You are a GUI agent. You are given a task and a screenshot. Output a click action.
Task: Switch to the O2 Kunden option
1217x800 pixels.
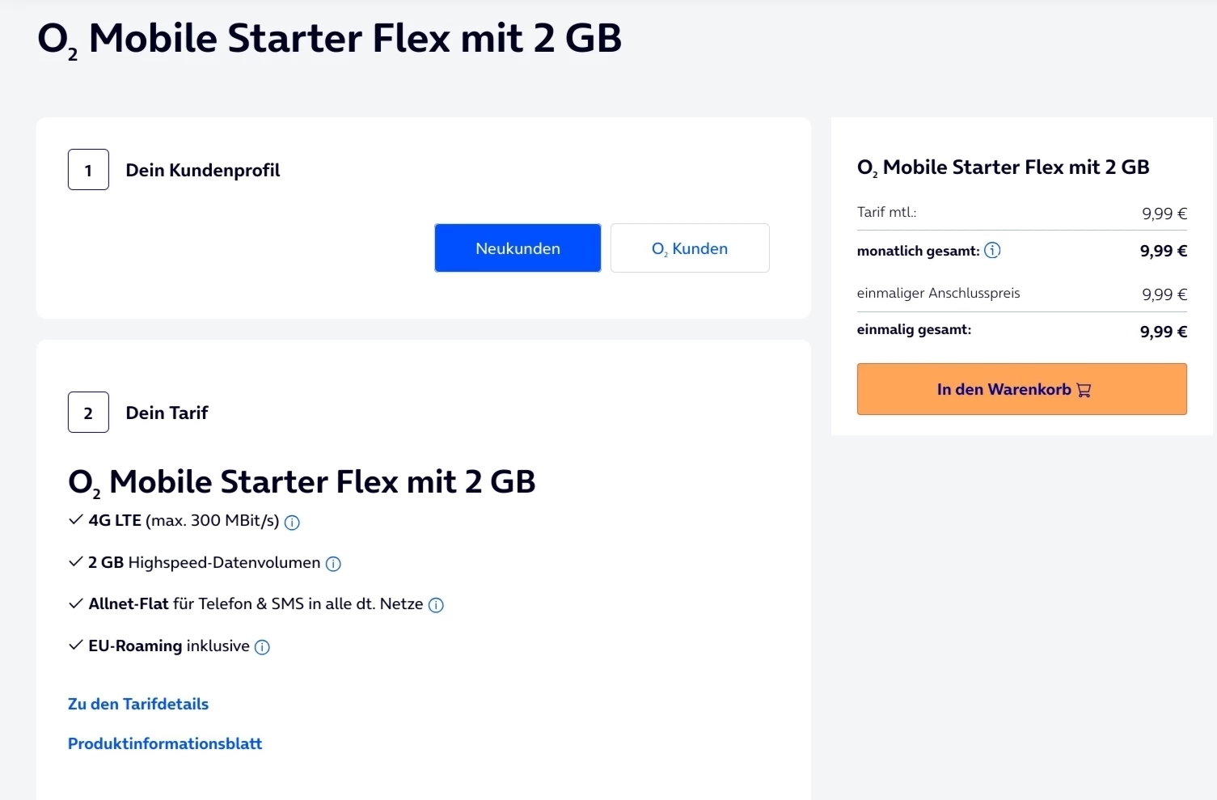[x=690, y=248]
